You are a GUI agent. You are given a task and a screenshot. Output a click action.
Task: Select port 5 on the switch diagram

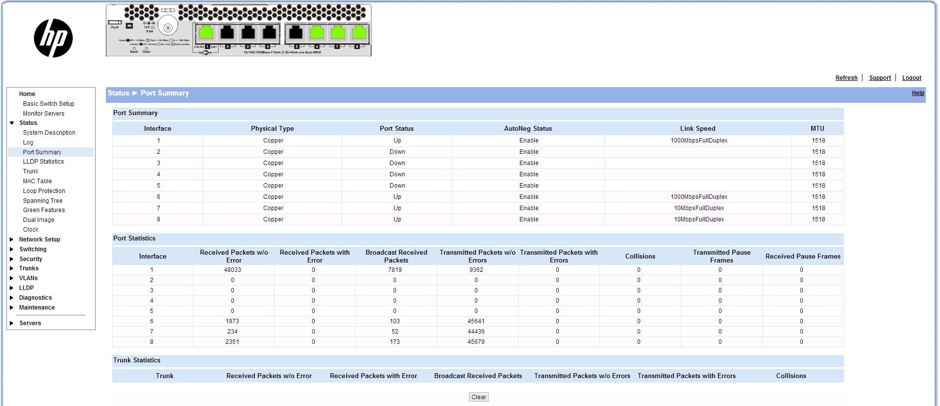[296, 33]
